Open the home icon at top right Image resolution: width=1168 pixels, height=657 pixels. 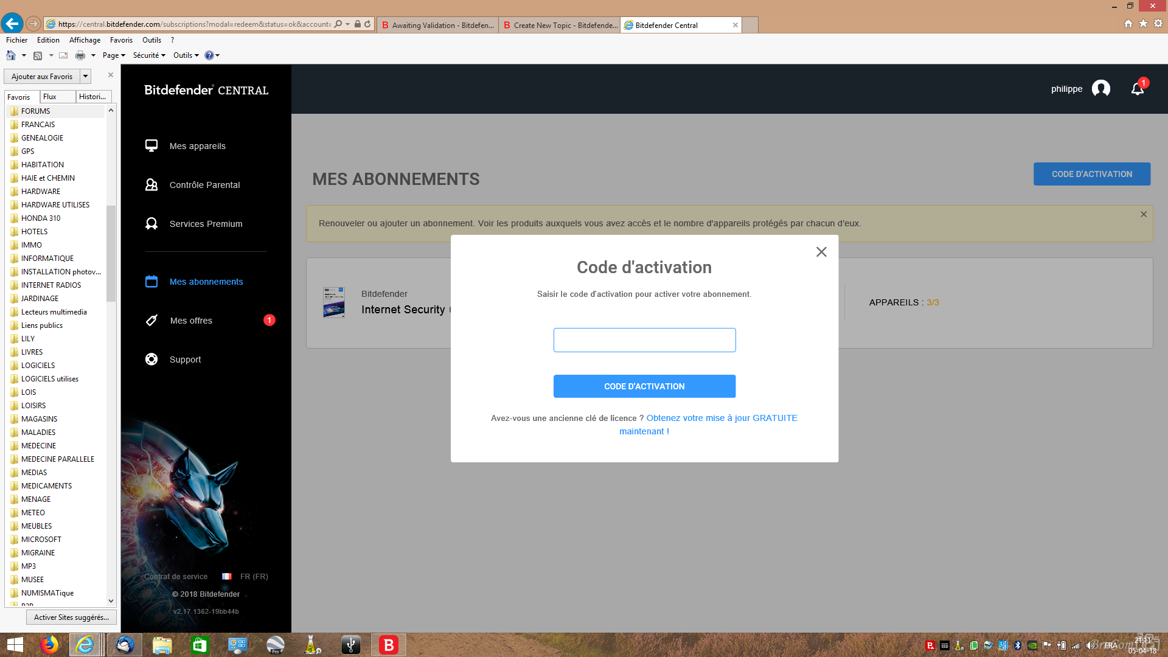(x=1128, y=24)
